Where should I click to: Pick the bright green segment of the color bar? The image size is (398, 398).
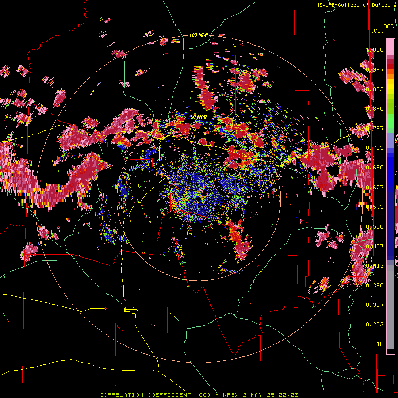(390, 121)
